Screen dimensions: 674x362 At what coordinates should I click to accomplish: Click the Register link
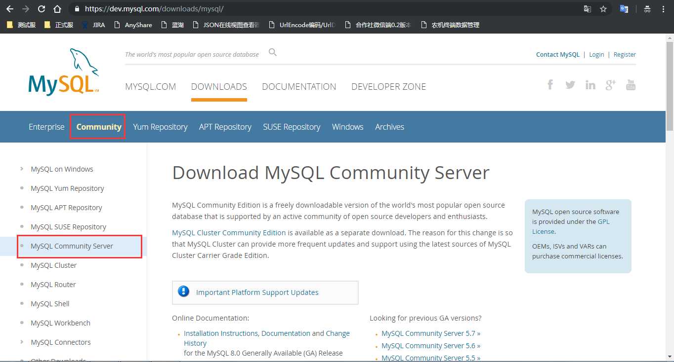[x=625, y=54]
